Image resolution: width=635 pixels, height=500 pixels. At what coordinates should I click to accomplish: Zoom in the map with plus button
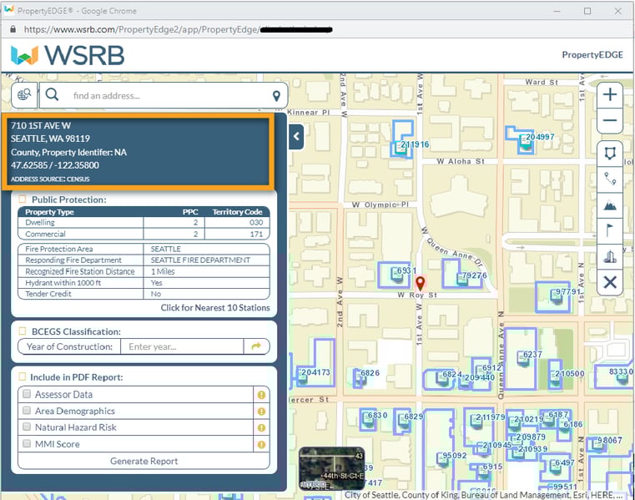point(609,95)
